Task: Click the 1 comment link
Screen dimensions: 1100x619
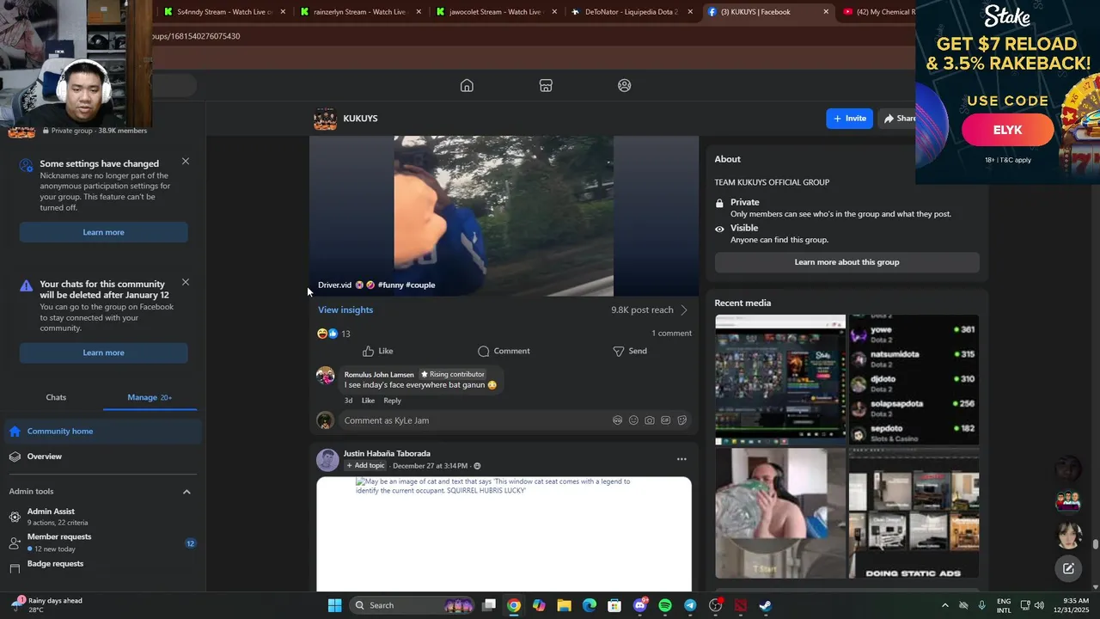Action: coord(671,334)
